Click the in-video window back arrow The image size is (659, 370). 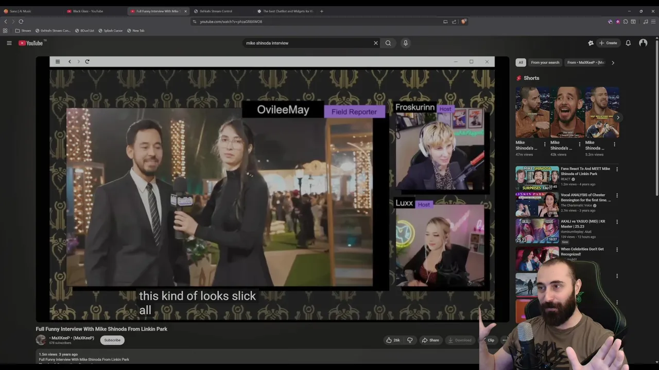tap(70, 62)
